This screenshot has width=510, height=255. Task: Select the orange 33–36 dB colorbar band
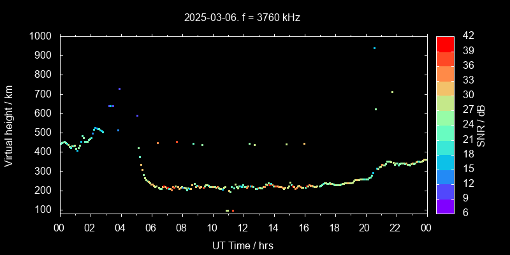(x=445, y=73)
